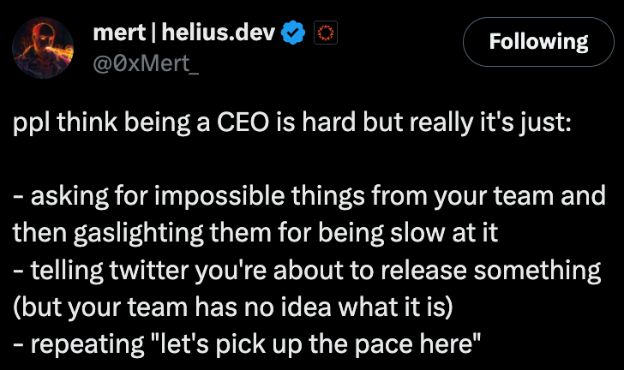Click the orange affiliate badge icon

[x=326, y=33]
